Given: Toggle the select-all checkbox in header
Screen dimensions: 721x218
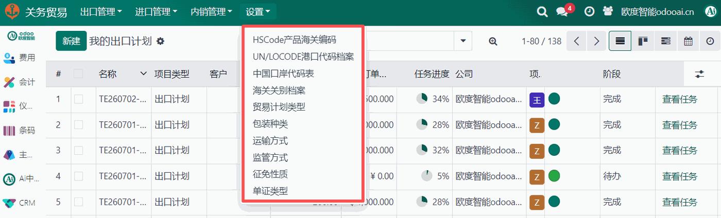Looking at the screenshot, I should [78, 74].
